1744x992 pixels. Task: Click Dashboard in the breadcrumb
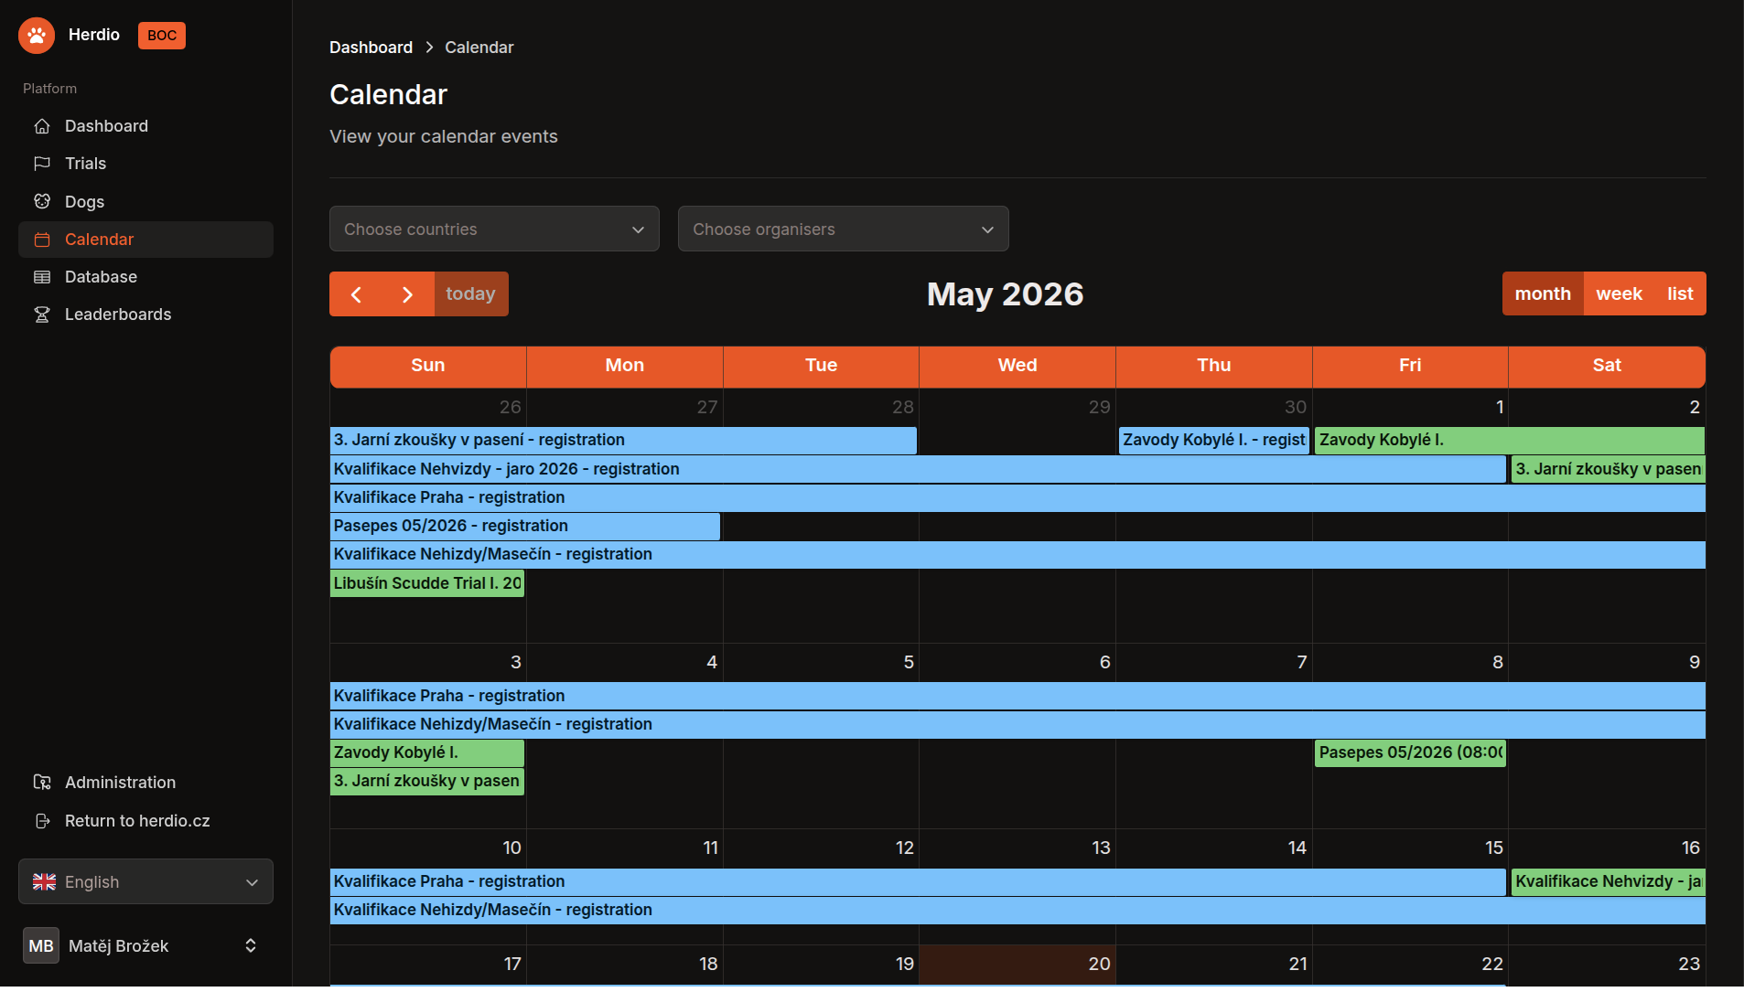[371, 48]
